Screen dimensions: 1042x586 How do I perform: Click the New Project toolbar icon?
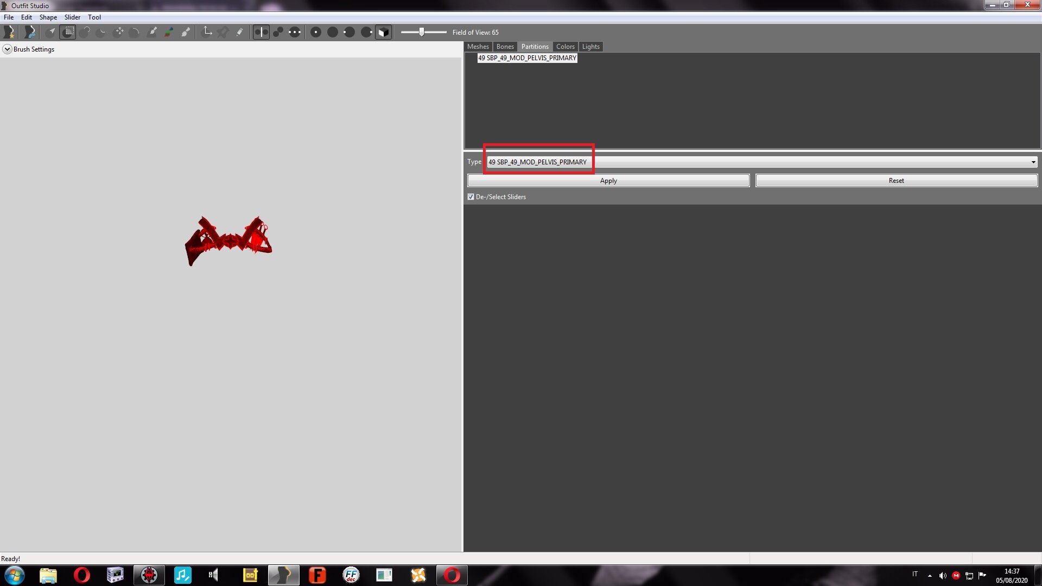click(x=9, y=32)
